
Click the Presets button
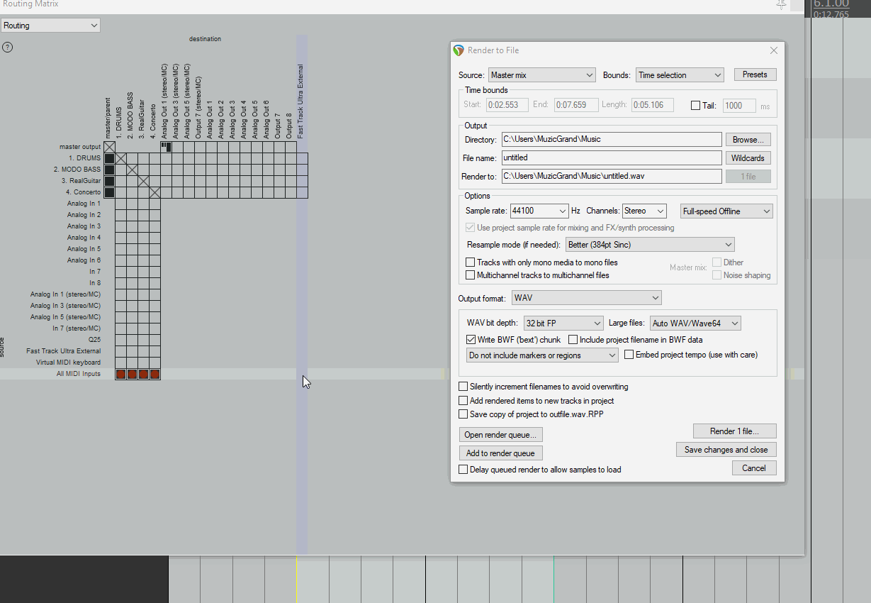coord(755,74)
